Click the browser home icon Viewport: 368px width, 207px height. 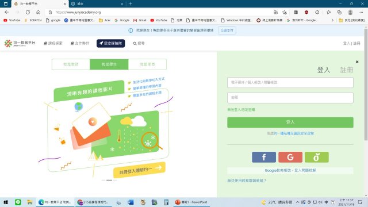(39, 12)
